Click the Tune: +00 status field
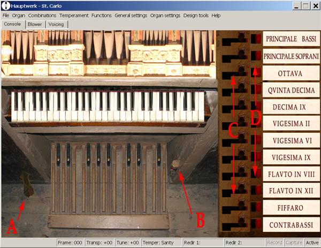This screenshot has height=248, width=321. click(127, 243)
